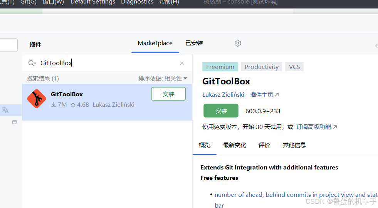Click the Freemium tag
Image resolution: width=378 pixels, height=208 pixels.
[220, 67]
